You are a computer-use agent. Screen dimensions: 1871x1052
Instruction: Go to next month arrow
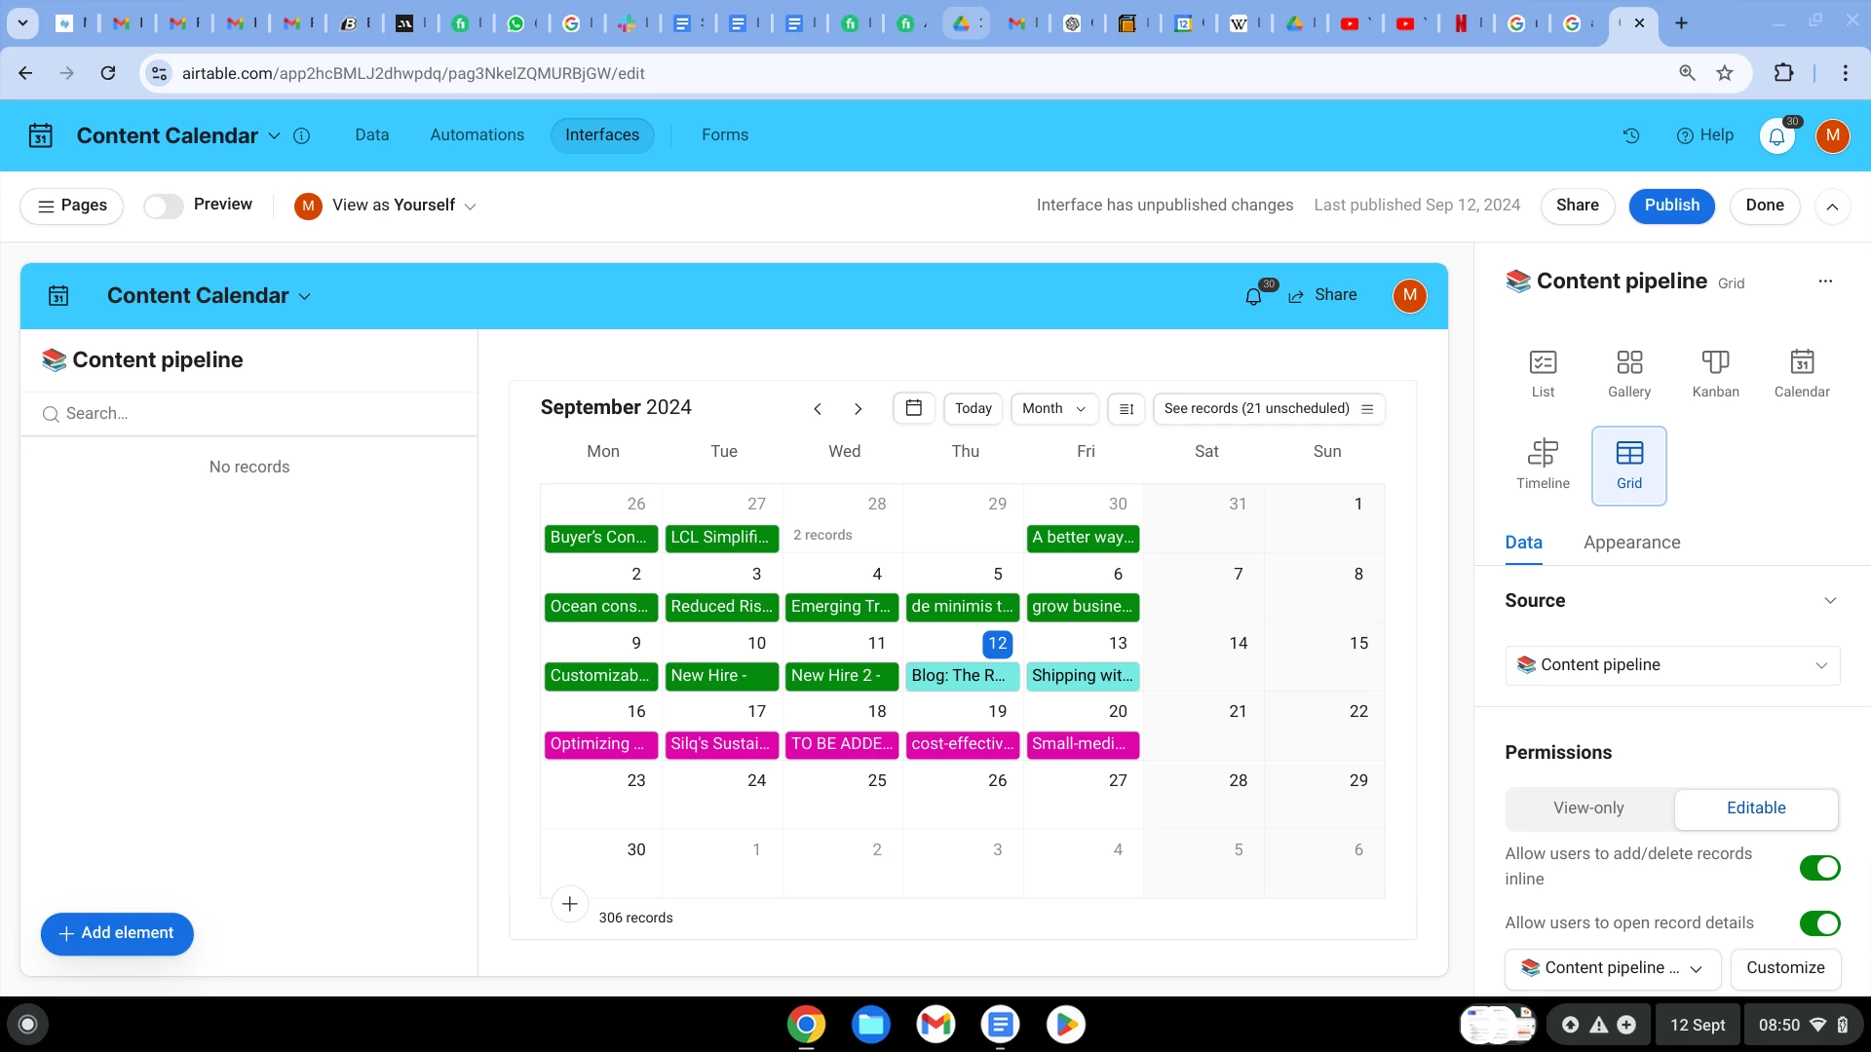click(x=858, y=409)
